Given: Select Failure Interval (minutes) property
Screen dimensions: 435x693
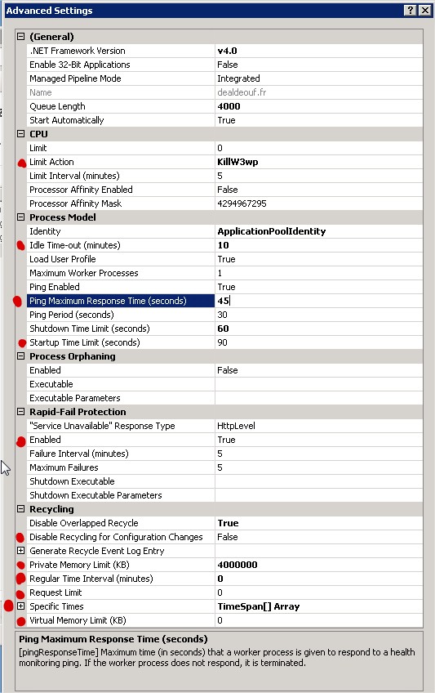Looking at the screenshot, I should (x=121, y=454).
